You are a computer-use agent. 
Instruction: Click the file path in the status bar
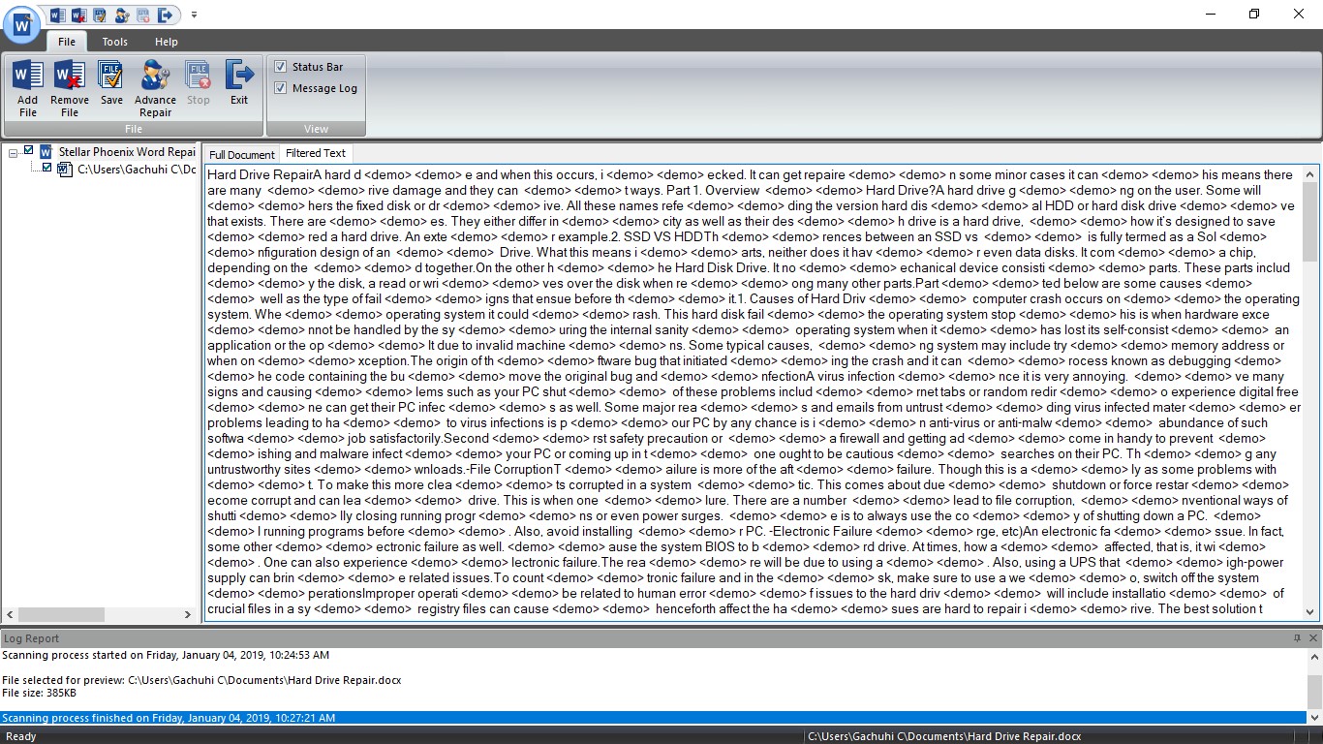944,736
